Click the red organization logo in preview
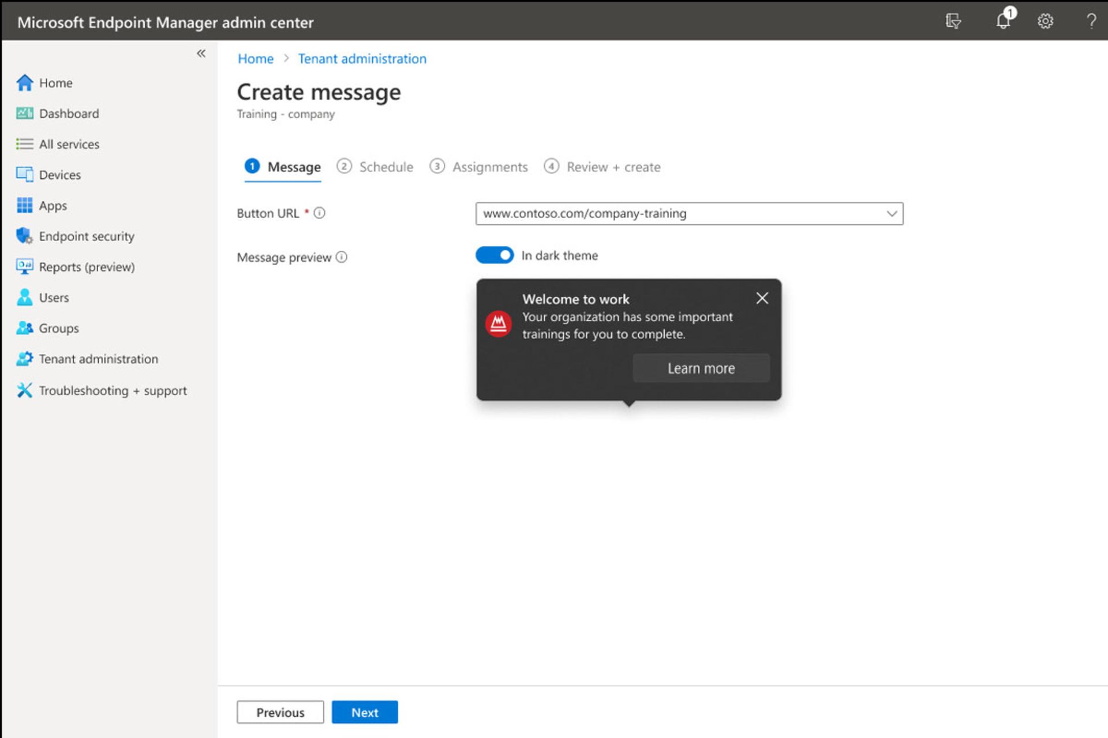The height and width of the screenshot is (738, 1108). 498,324
